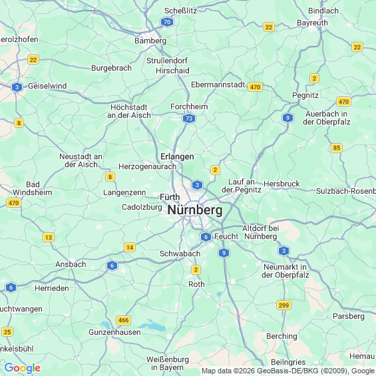
Task: Select the Erlangen label
Action: coord(177,156)
